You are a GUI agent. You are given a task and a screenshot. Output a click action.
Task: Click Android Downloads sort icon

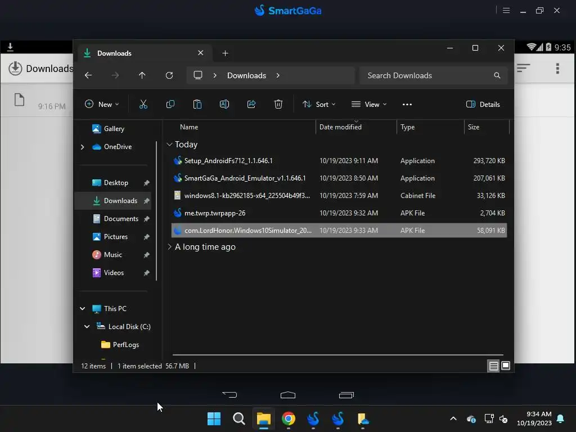[x=524, y=68]
